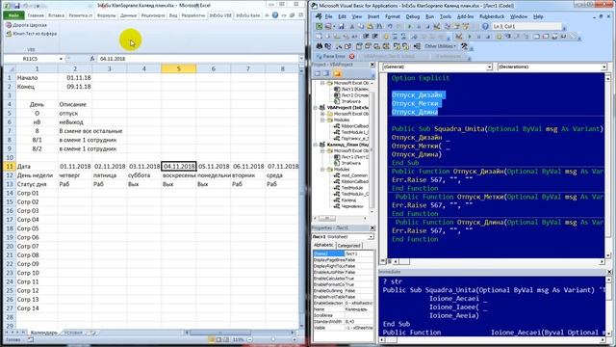Click View Code icon in Project panel
This screenshot has width=616, height=347.
(x=318, y=73)
